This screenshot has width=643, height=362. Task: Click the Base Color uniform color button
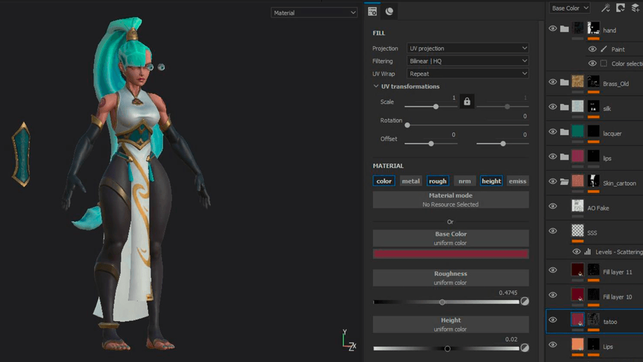[x=450, y=239]
